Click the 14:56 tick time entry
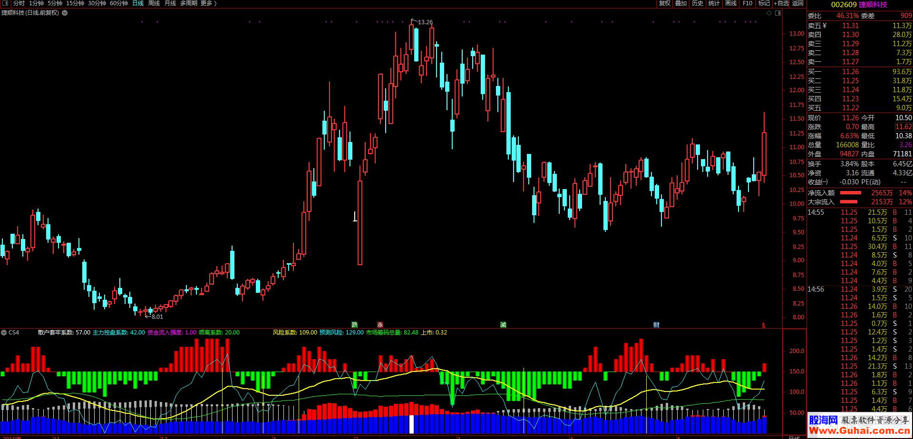This screenshot has height=439, width=913. tap(816, 289)
